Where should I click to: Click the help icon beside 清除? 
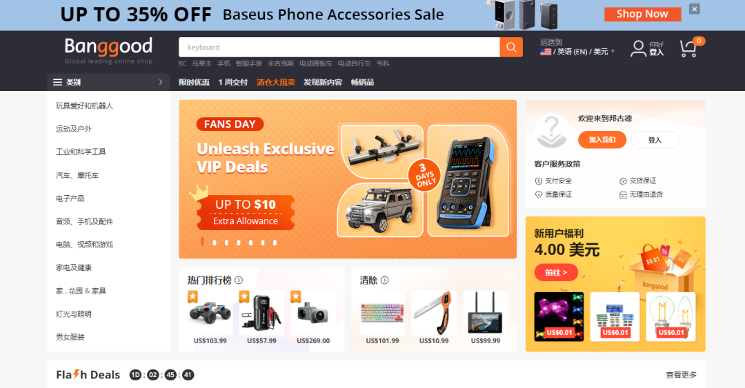click(384, 280)
